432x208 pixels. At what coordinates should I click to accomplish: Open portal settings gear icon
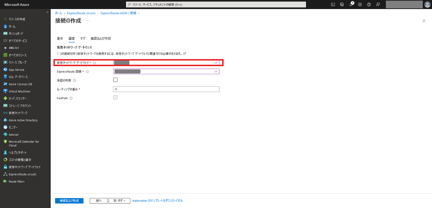360,5
